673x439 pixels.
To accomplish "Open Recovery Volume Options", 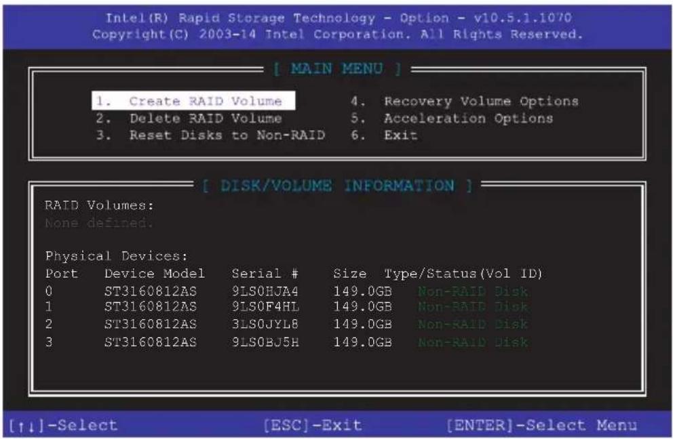I will click(465, 102).
